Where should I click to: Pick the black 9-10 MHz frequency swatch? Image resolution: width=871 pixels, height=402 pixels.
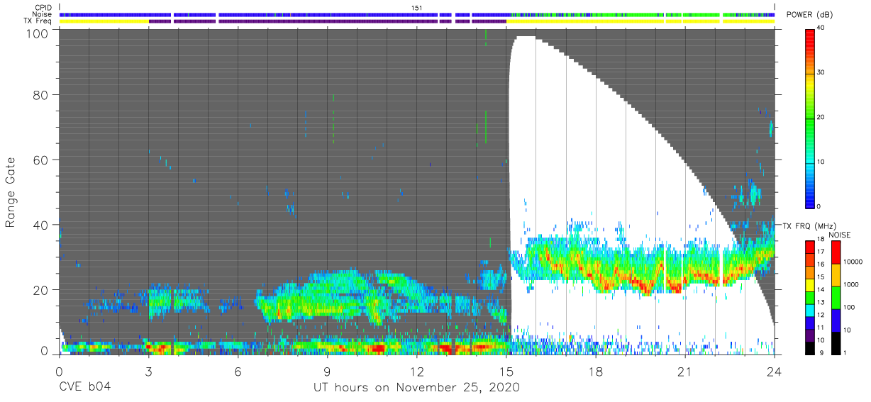click(811, 348)
